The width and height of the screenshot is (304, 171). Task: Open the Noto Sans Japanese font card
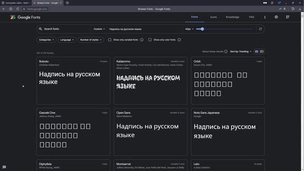(x=228, y=132)
